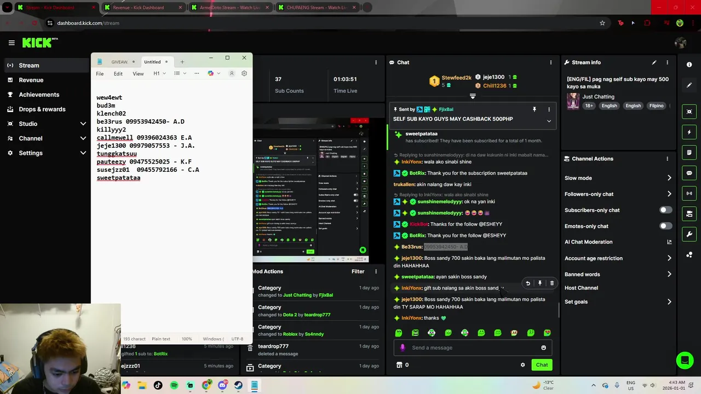Image resolution: width=701 pixels, height=394 pixels.
Task: Open Stream info three-dot menu
Action: [667, 62]
